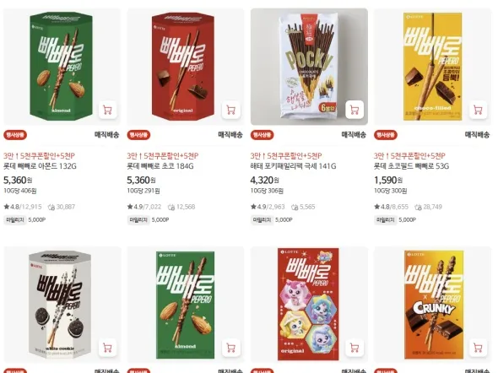This screenshot has height=373, width=498.
Task: Add almond Pepero 132G to cart
Action: click(x=107, y=110)
